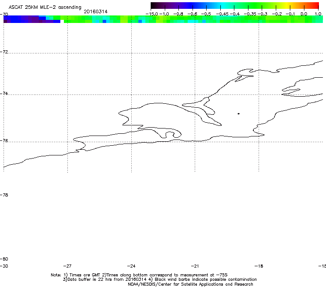This screenshot has width=326, height=287.
Task: Click the -15.0 color scale label
Action: point(152,14)
